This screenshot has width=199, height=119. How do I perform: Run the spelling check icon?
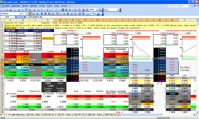tap(26, 10)
